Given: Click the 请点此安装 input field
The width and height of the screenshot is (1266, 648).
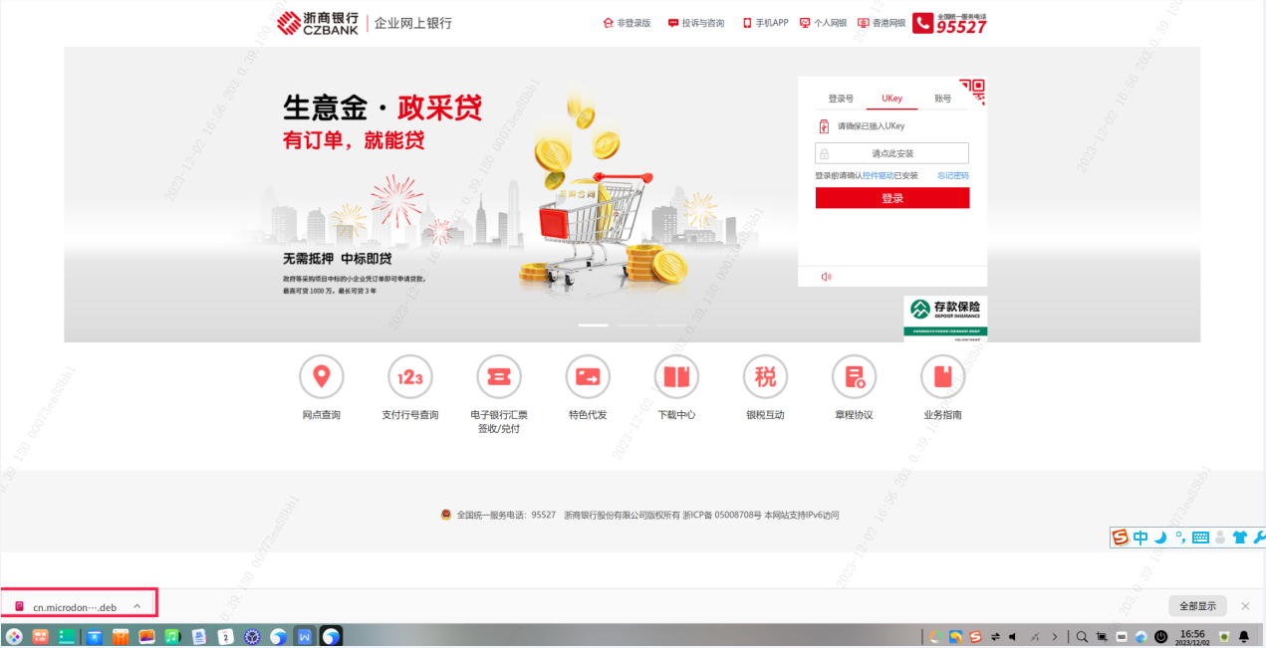Looking at the screenshot, I should click(x=892, y=153).
